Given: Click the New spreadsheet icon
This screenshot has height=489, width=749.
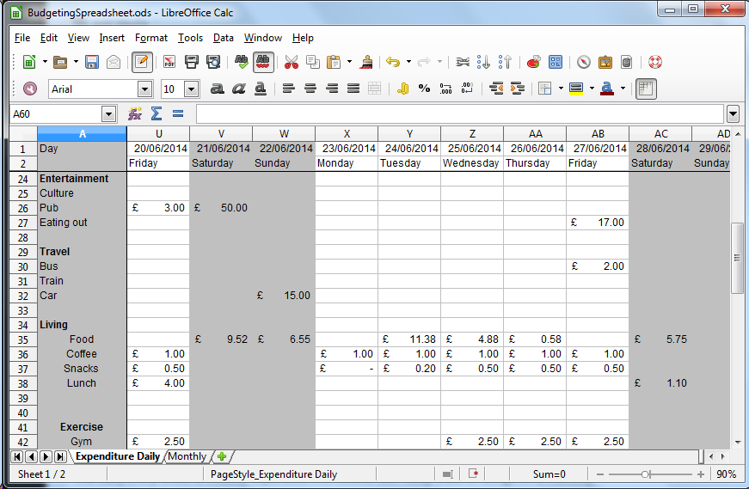Looking at the screenshot, I should [29, 62].
